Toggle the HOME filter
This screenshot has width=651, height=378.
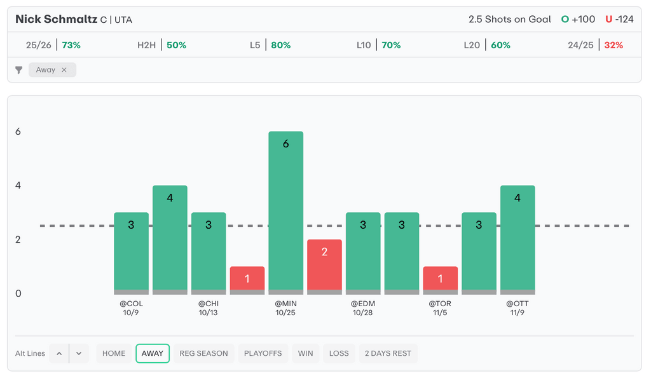114,354
